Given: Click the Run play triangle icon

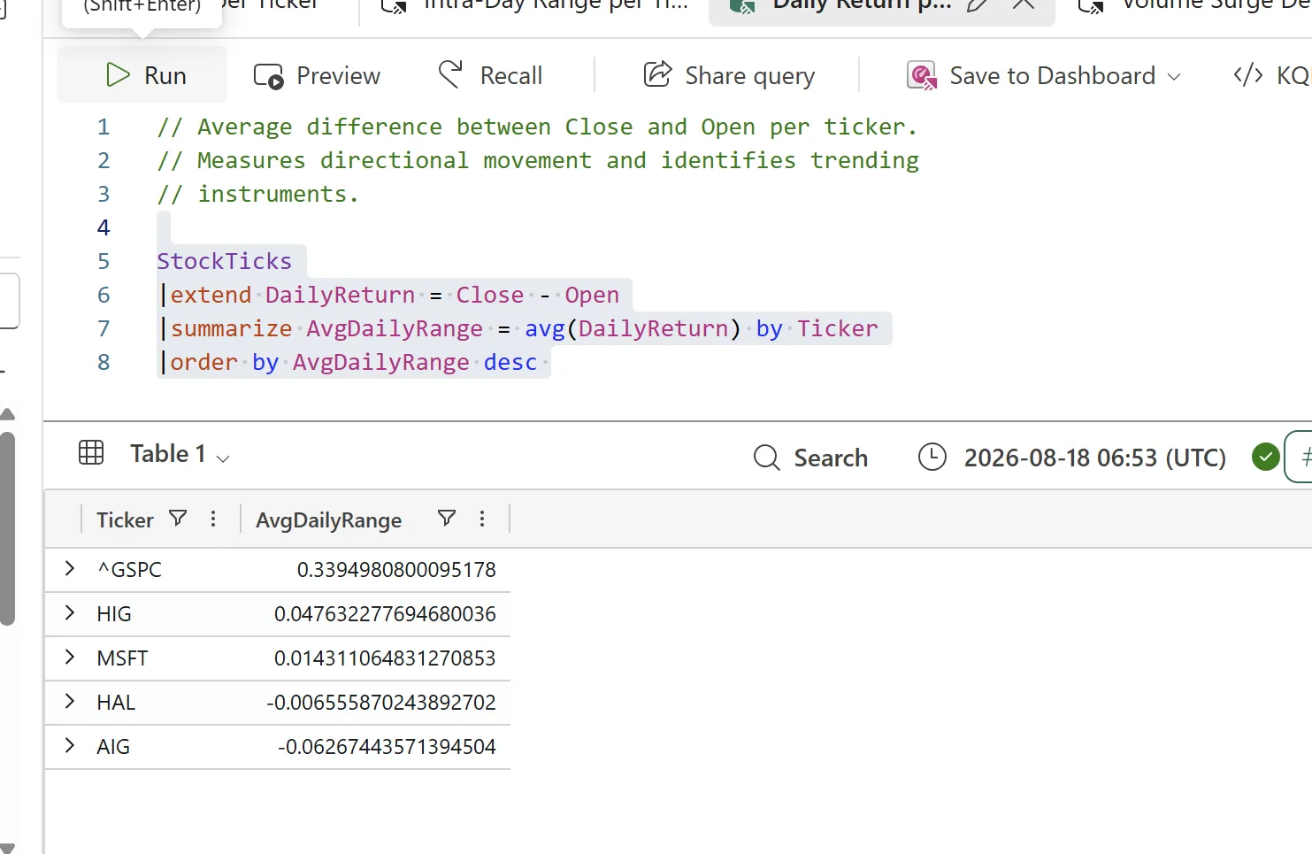Looking at the screenshot, I should [x=118, y=75].
